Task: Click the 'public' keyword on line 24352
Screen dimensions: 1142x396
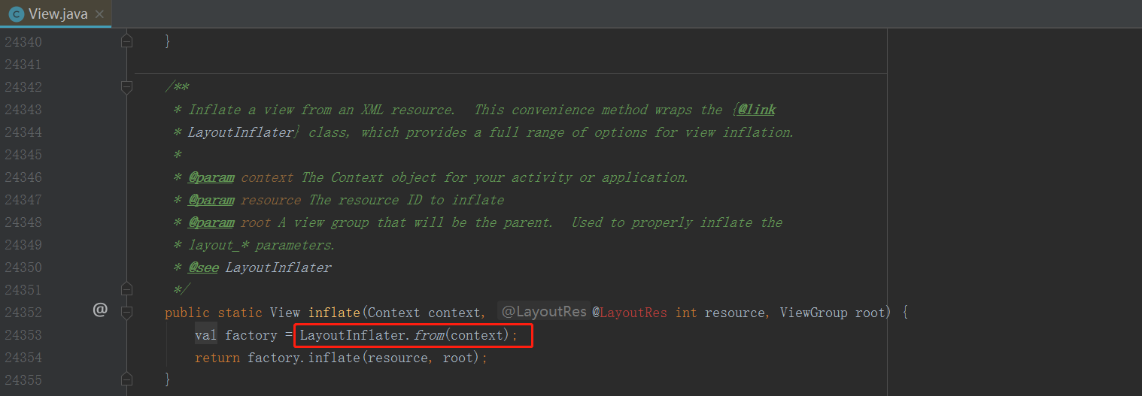Action: [x=187, y=313]
